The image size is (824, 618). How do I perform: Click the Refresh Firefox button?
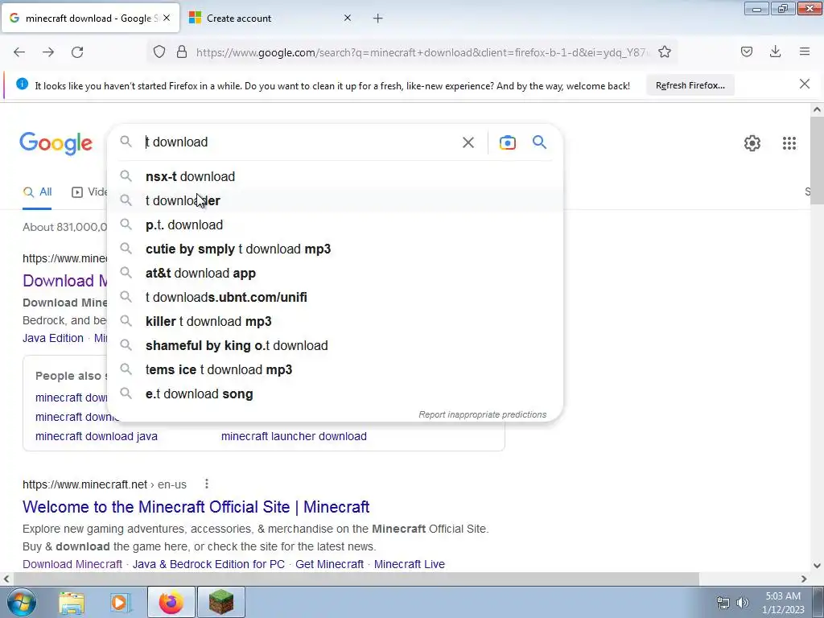[690, 85]
